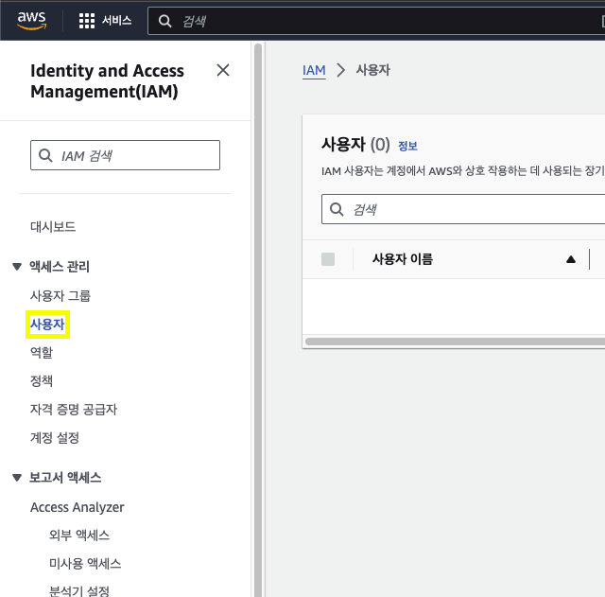Click the magnifier icon in IAM 검색

[x=45, y=155]
